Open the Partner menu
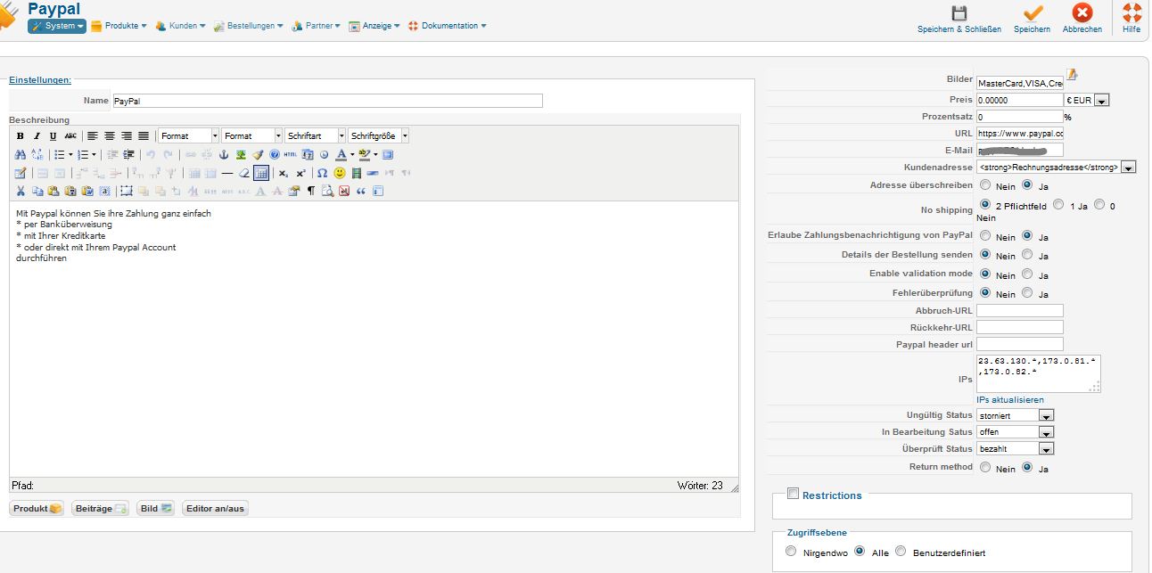The height and width of the screenshot is (573, 1152). [x=316, y=27]
